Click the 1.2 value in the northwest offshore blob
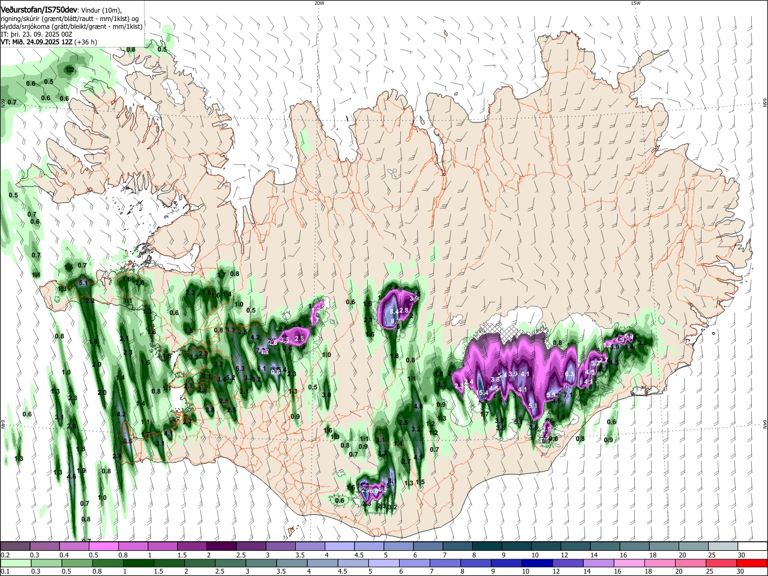Image resolution: width=768 pixels, height=576 pixels. [x=70, y=70]
